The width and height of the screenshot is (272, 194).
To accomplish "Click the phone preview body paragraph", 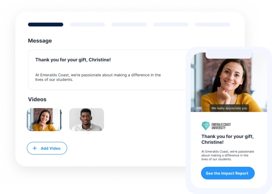I will (x=227, y=155).
